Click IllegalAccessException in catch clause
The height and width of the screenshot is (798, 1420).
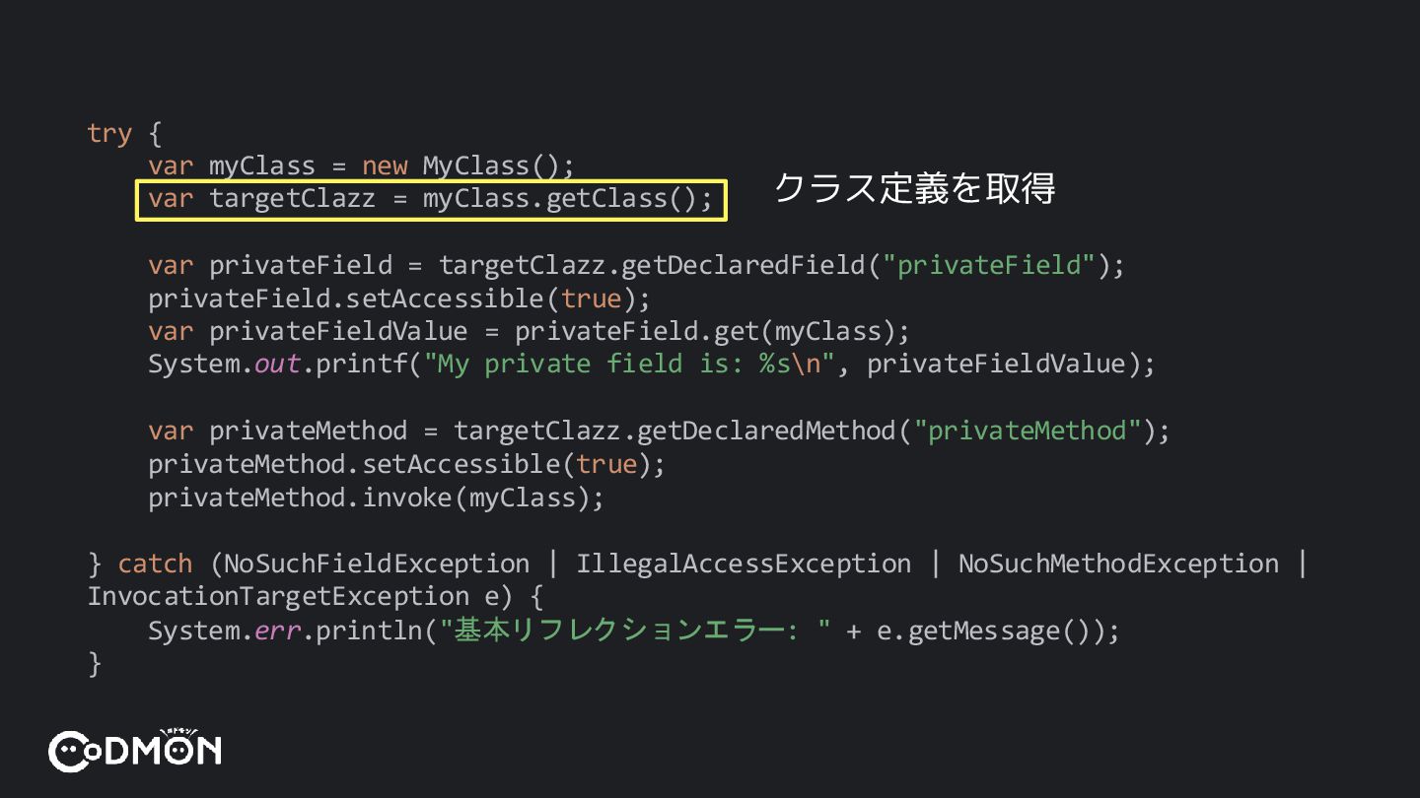click(x=744, y=565)
